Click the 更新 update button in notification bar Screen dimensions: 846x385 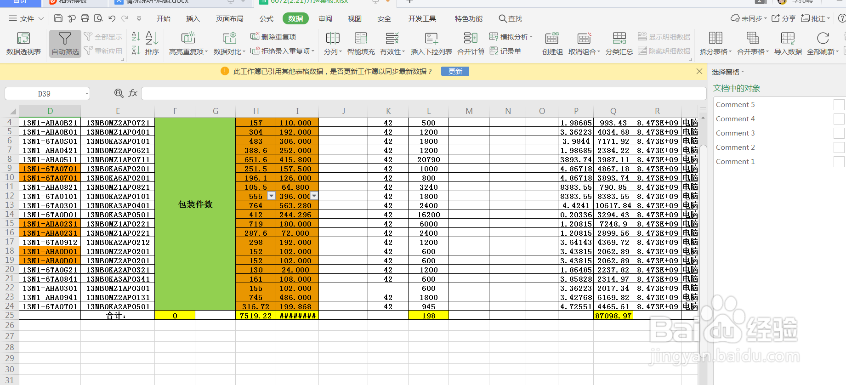(455, 71)
